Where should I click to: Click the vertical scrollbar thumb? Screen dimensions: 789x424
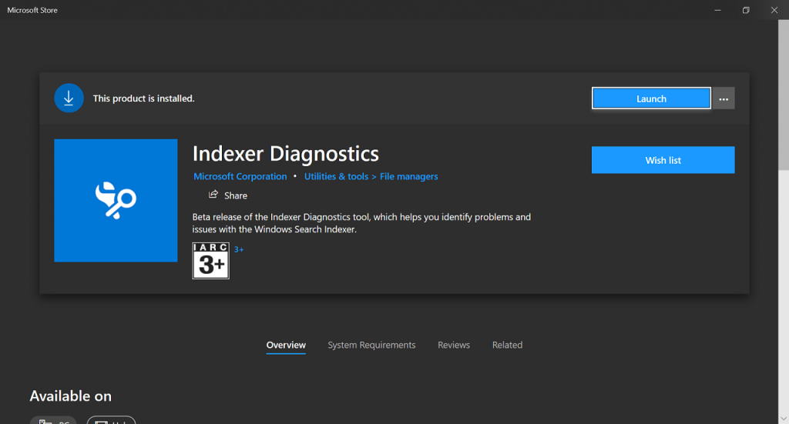784,95
